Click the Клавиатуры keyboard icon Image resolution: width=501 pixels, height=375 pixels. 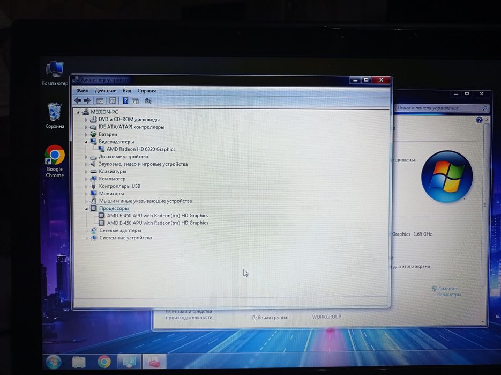pyautogui.click(x=93, y=171)
